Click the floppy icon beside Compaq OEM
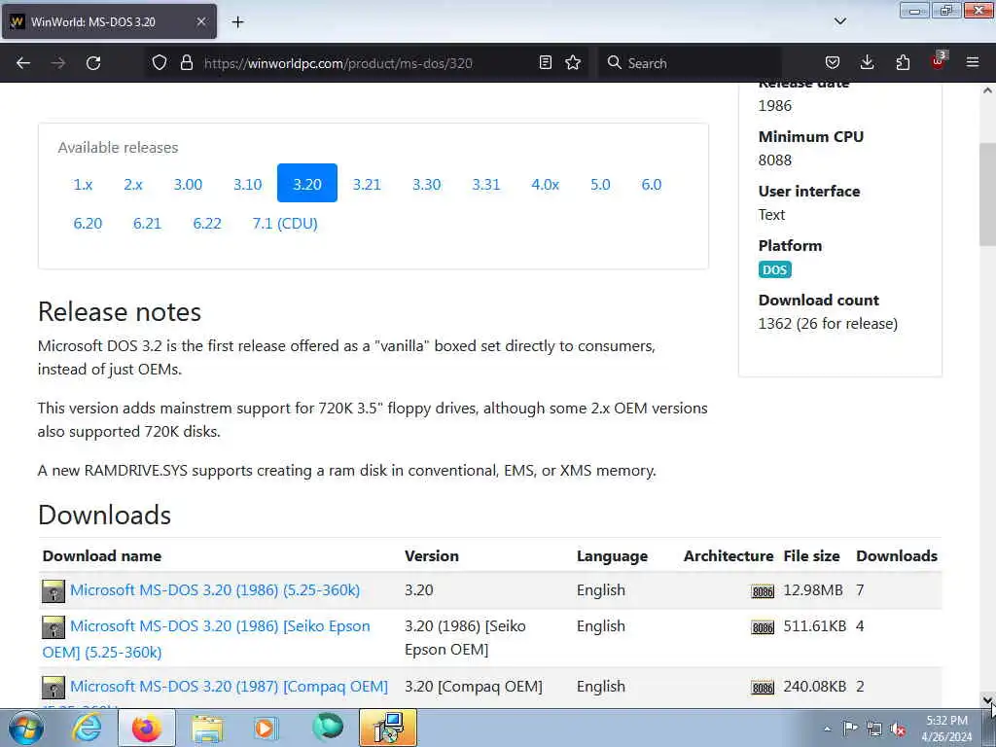 (53, 688)
